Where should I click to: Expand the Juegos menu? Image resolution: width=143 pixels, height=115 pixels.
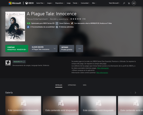(50, 3)
